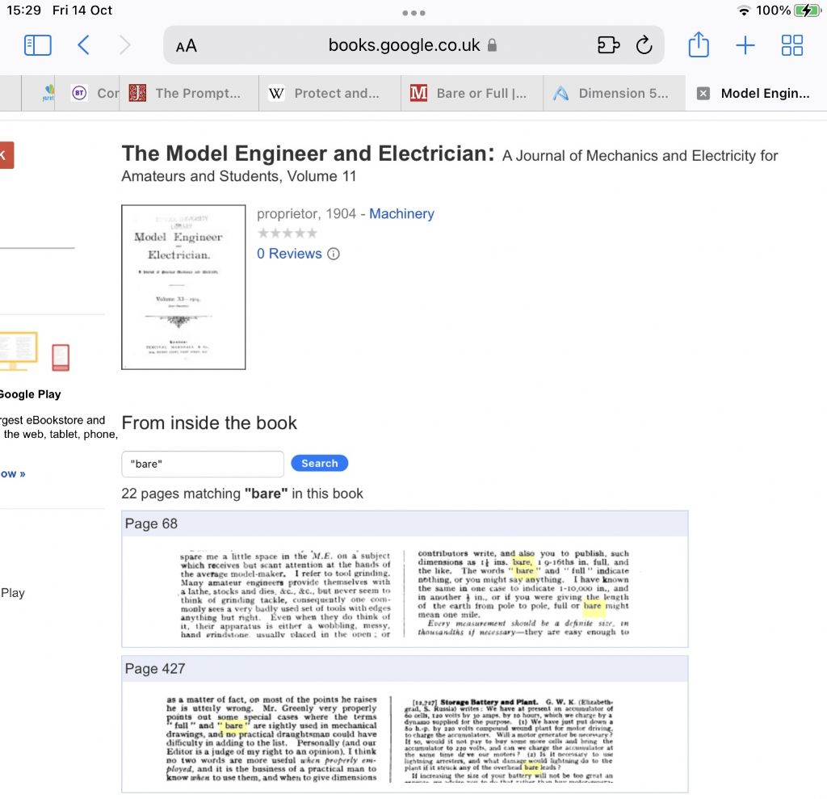The height and width of the screenshot is (799, 827).
Task: Go back to the previous page
Action: (x=83, y=45)
